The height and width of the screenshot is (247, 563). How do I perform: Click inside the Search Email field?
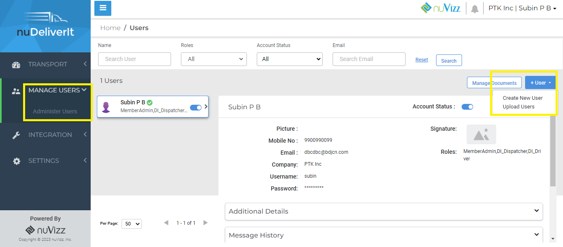(x=368, y=59)
